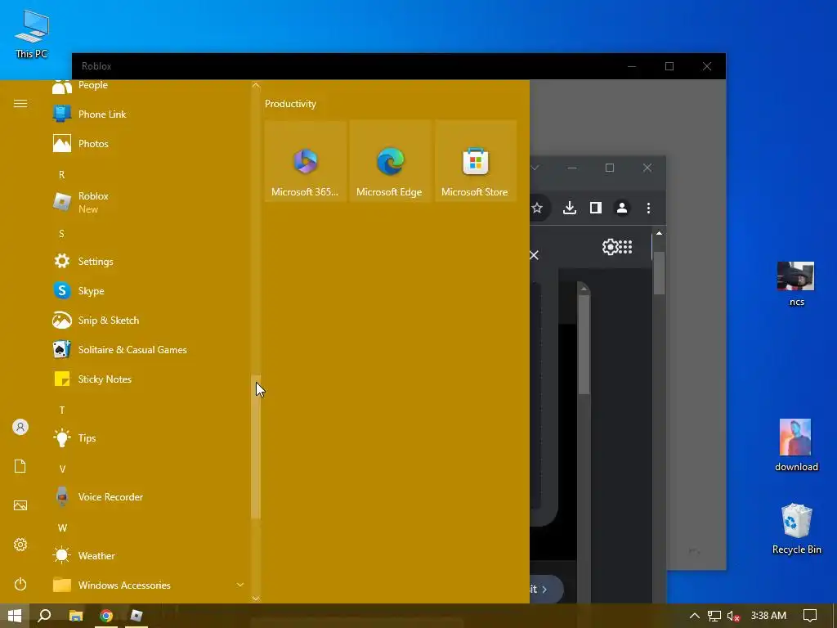Launch Roblox from the Start menu list
The height and width of the screenshot is (628, 837).
point(150,203)
